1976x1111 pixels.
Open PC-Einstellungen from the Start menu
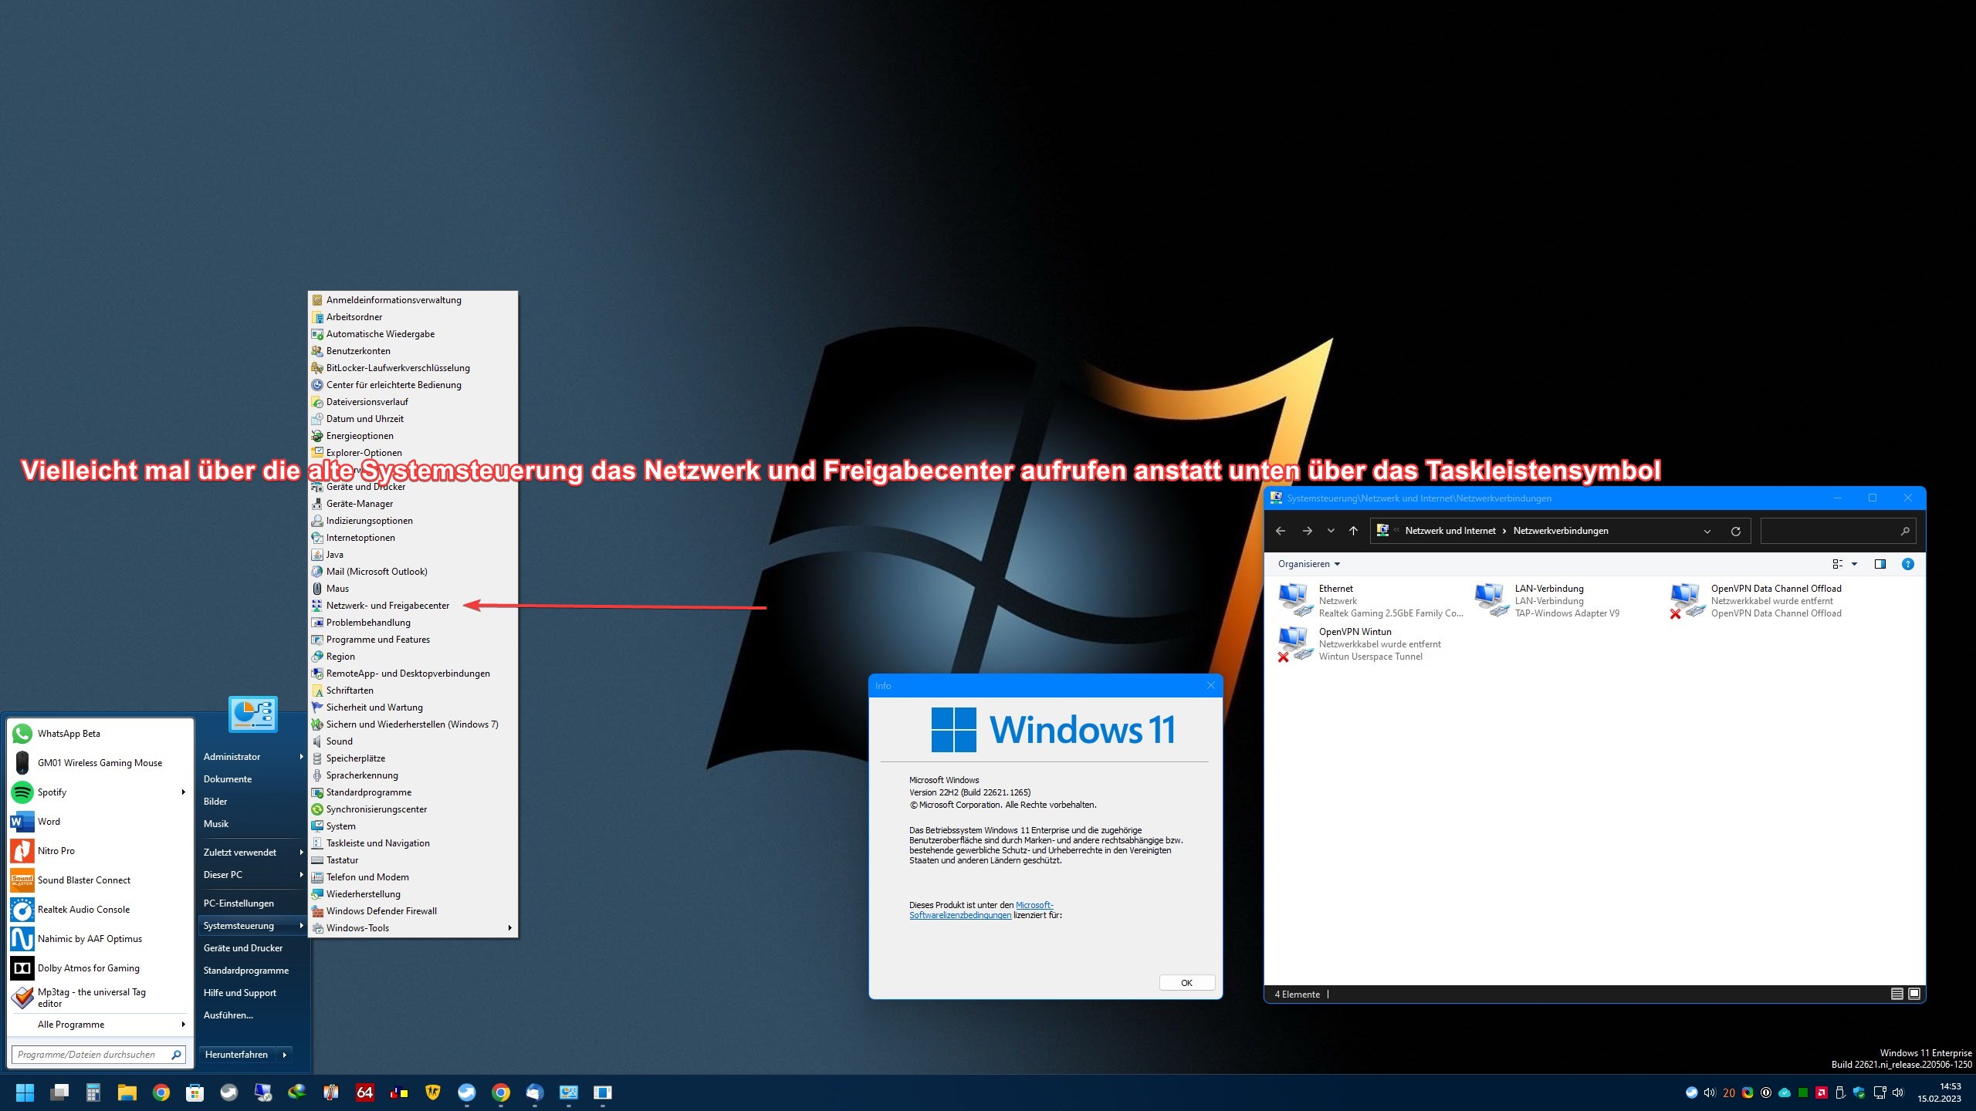(x=252, y=903)
